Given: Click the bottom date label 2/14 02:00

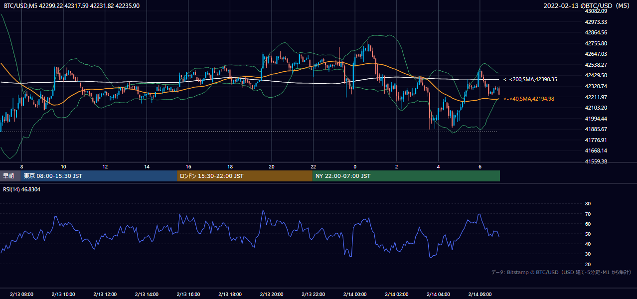Looking at the screenshot, I should click(396, 295).
